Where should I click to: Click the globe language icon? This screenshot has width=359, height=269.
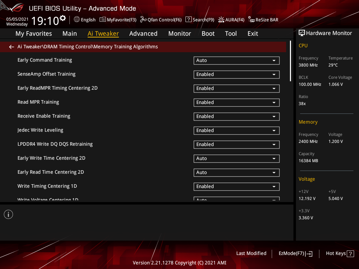[77, 20]
